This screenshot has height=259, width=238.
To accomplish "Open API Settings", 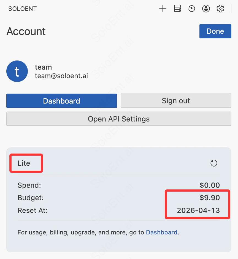I will click(118, 119).
